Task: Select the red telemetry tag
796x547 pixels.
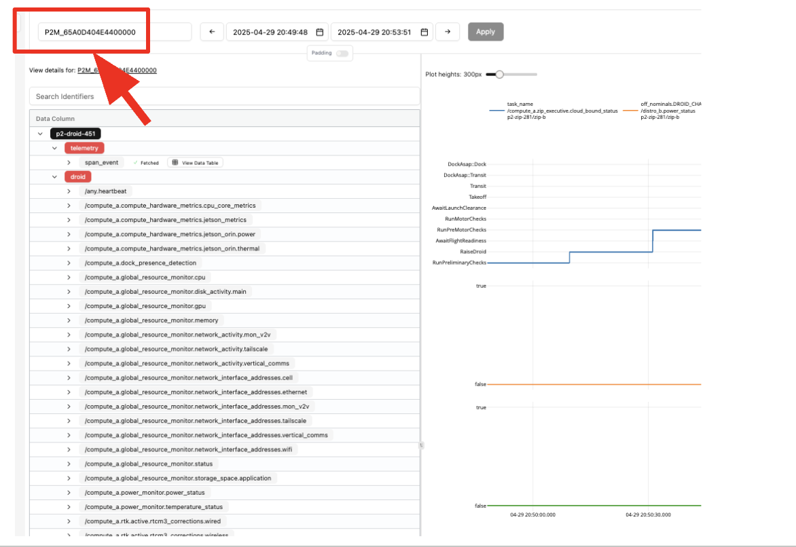Action: (84, 148)
